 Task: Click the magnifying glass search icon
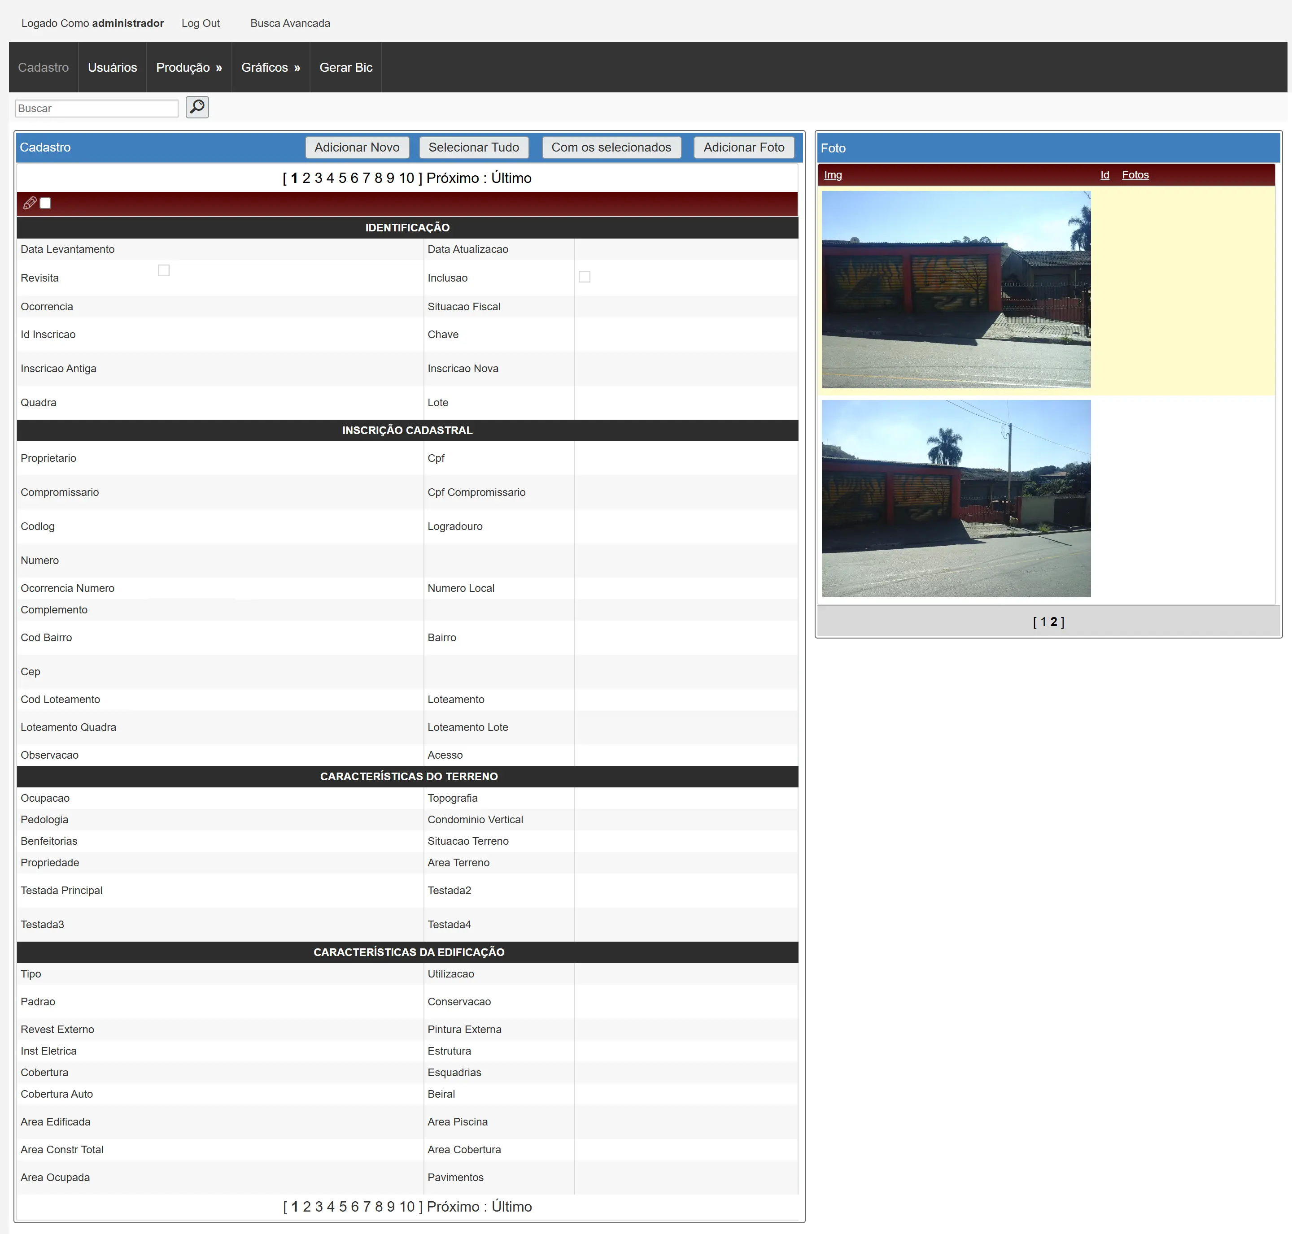pos(197,107)
